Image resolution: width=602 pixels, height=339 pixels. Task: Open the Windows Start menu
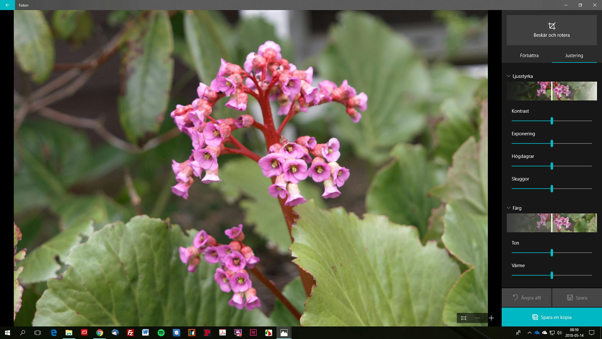pos(8,333)
